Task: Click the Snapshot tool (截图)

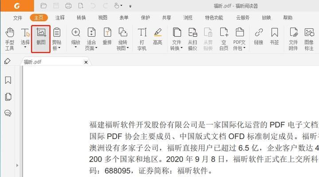Action: pos(41,39)
